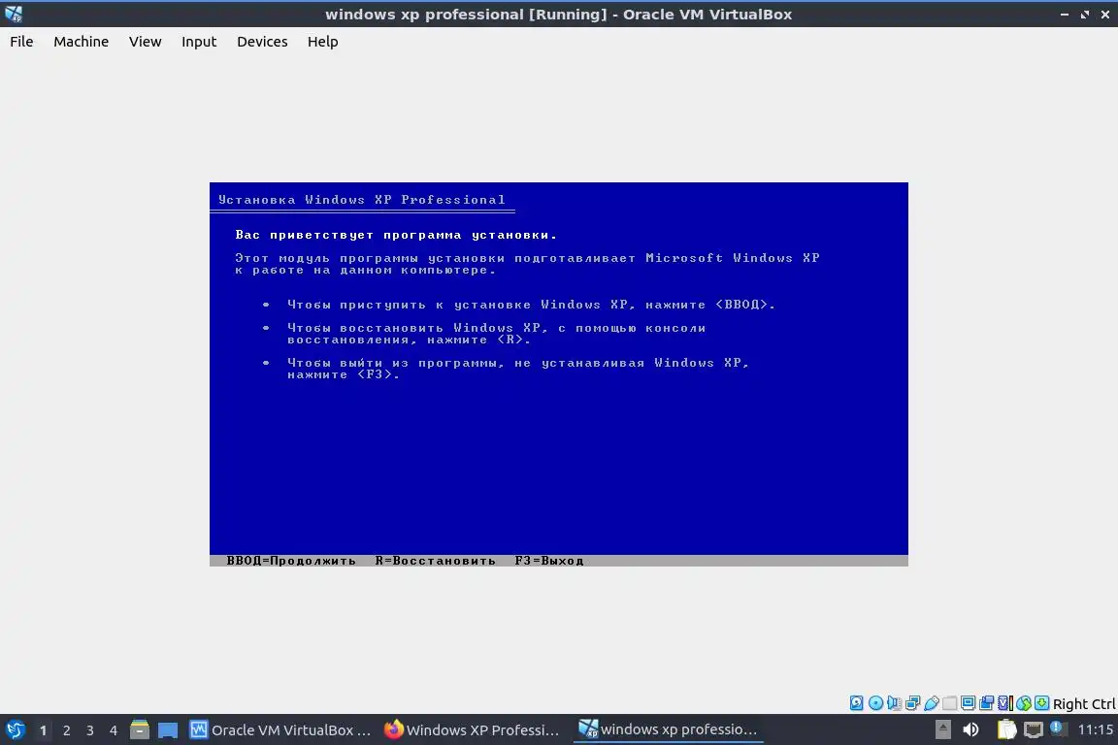Switch to workspace 3
This screenshot has height=745, width=1118.
(x=90, y=730)
